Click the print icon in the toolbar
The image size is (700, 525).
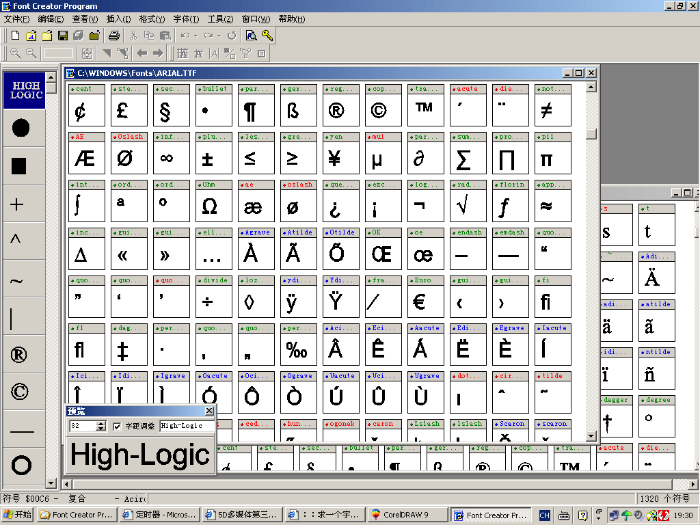tap(114, 36)
